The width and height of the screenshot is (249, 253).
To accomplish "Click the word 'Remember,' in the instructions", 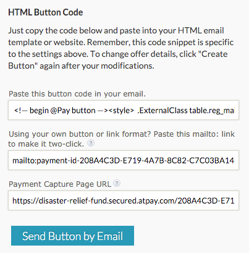I will click(109, 43).
